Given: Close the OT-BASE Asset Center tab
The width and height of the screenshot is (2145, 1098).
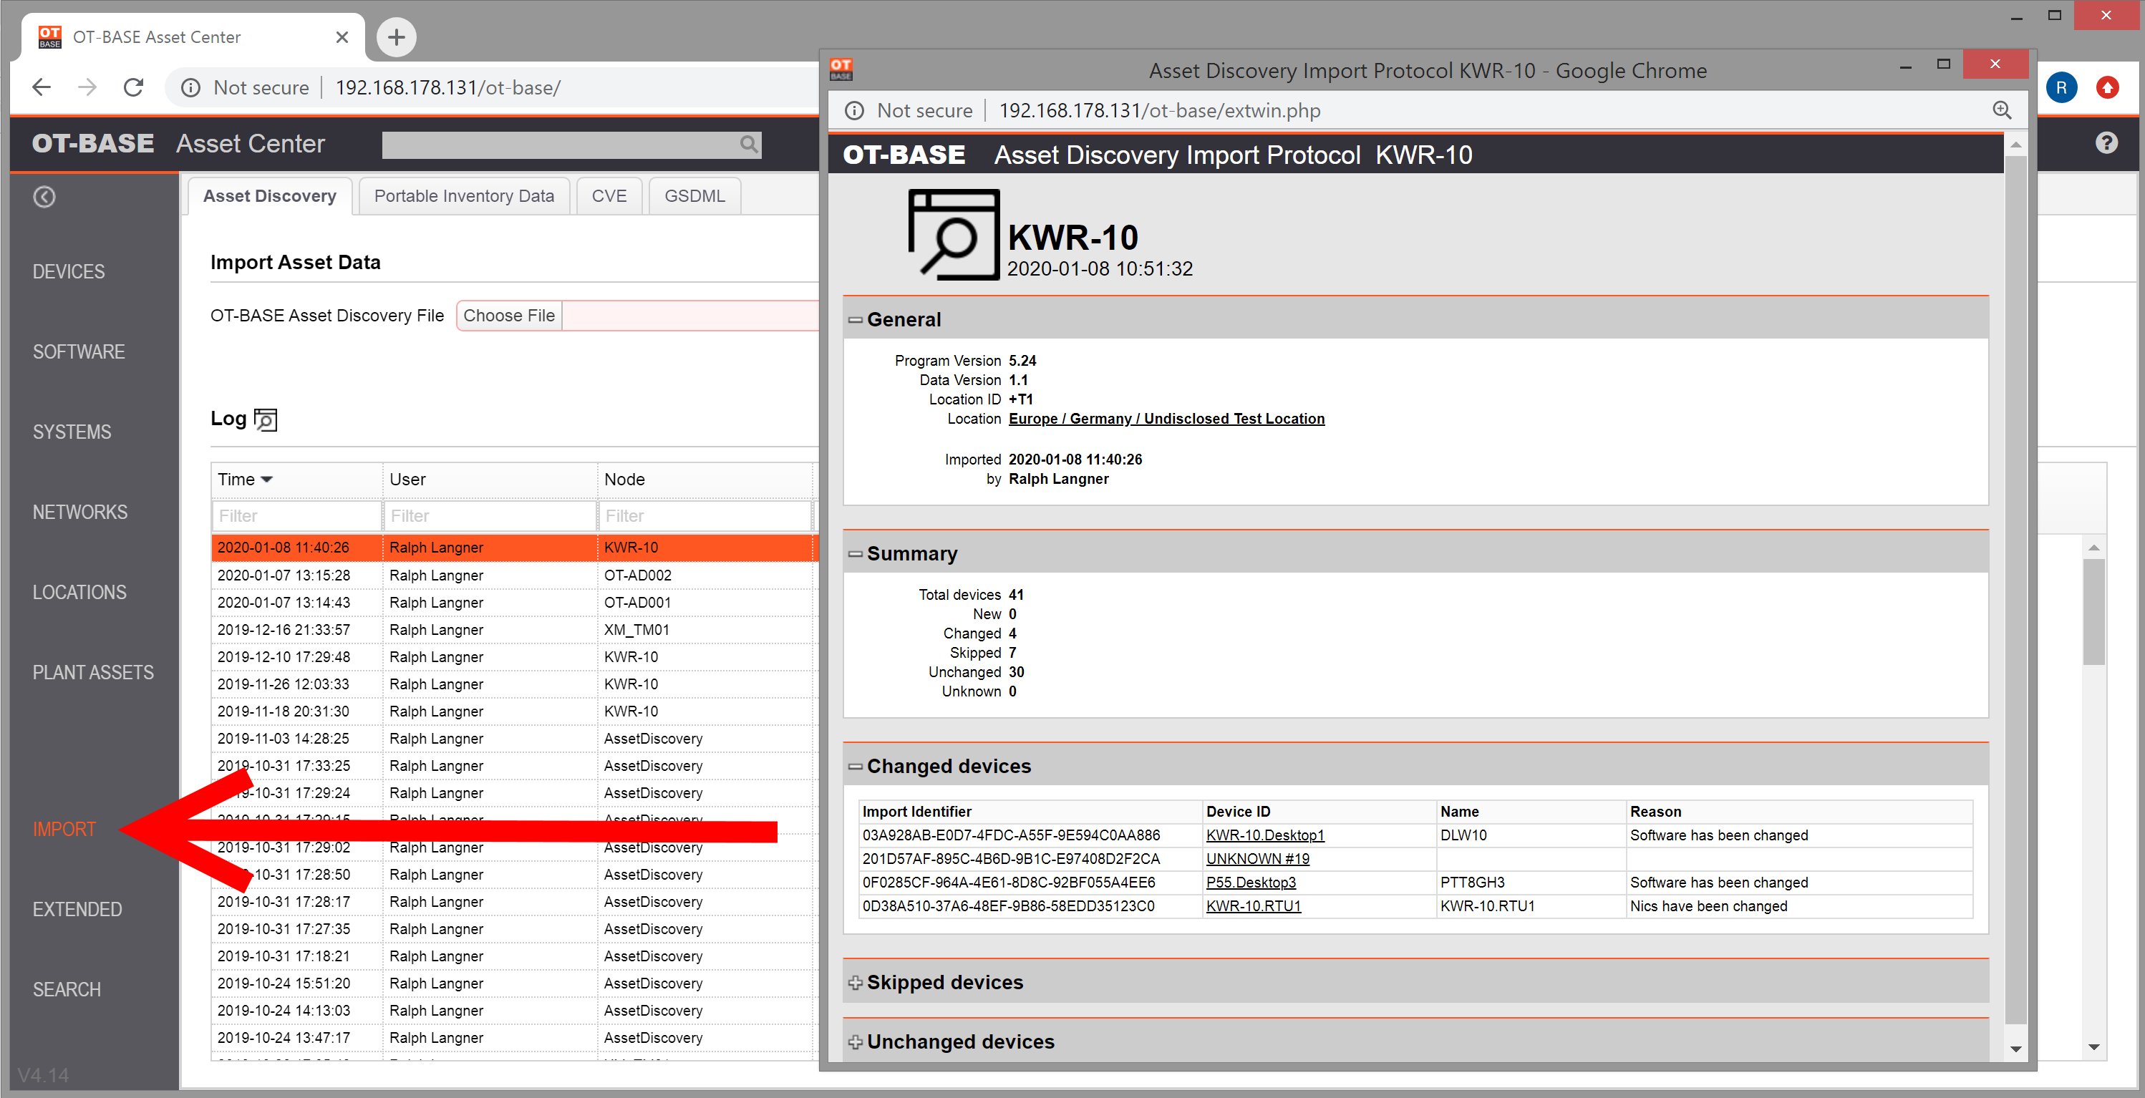Looking at the screenshot, I should click(342, 37).
